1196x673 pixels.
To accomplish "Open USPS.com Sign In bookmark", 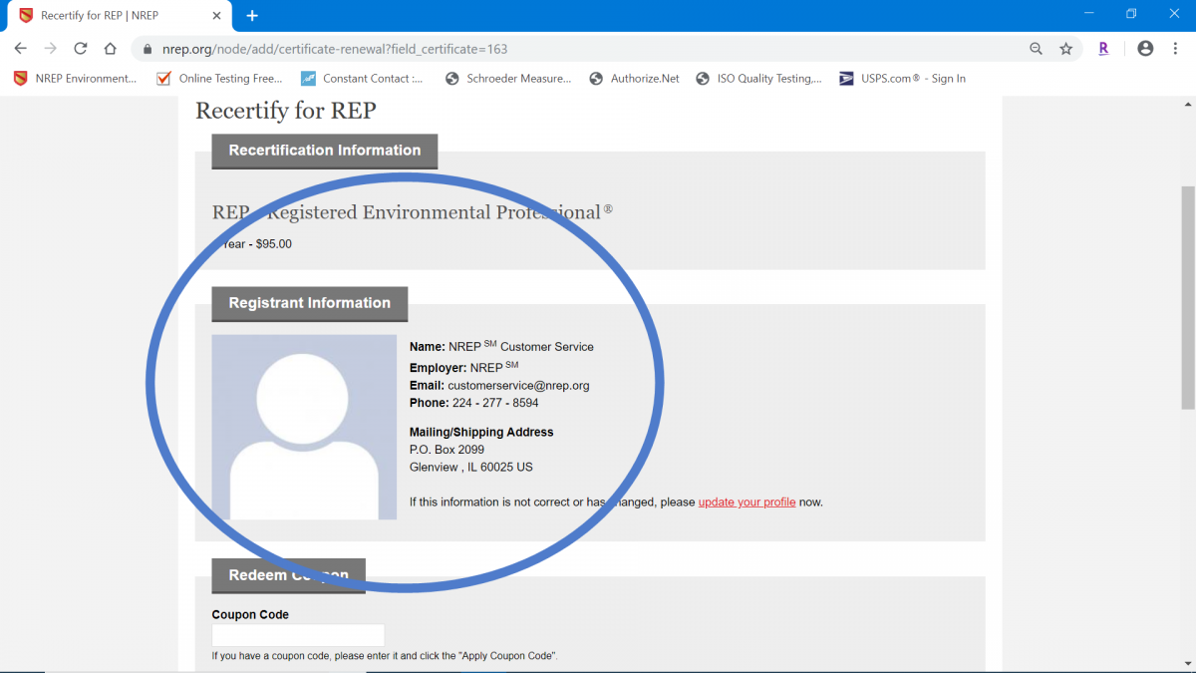I will (903, 79).
